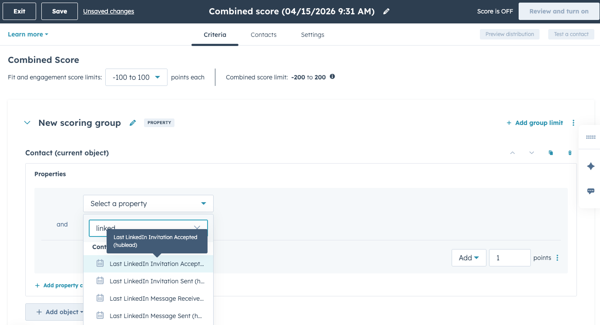Click the Test a contact button

[571, 34]
